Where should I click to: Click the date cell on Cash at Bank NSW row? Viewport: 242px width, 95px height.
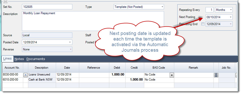tap(68, 80)
